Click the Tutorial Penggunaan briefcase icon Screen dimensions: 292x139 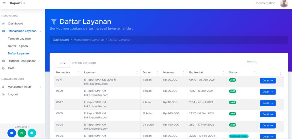tap(3, 61)
